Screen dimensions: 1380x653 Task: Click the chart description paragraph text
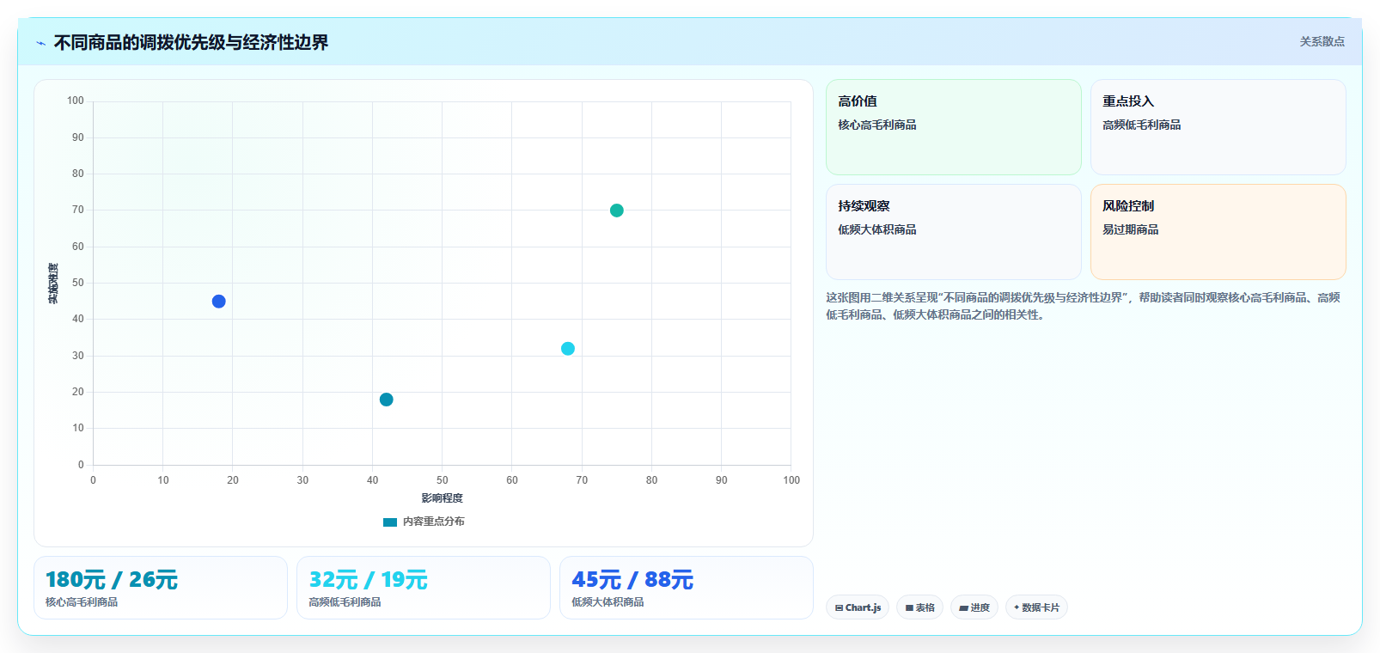1084,306
